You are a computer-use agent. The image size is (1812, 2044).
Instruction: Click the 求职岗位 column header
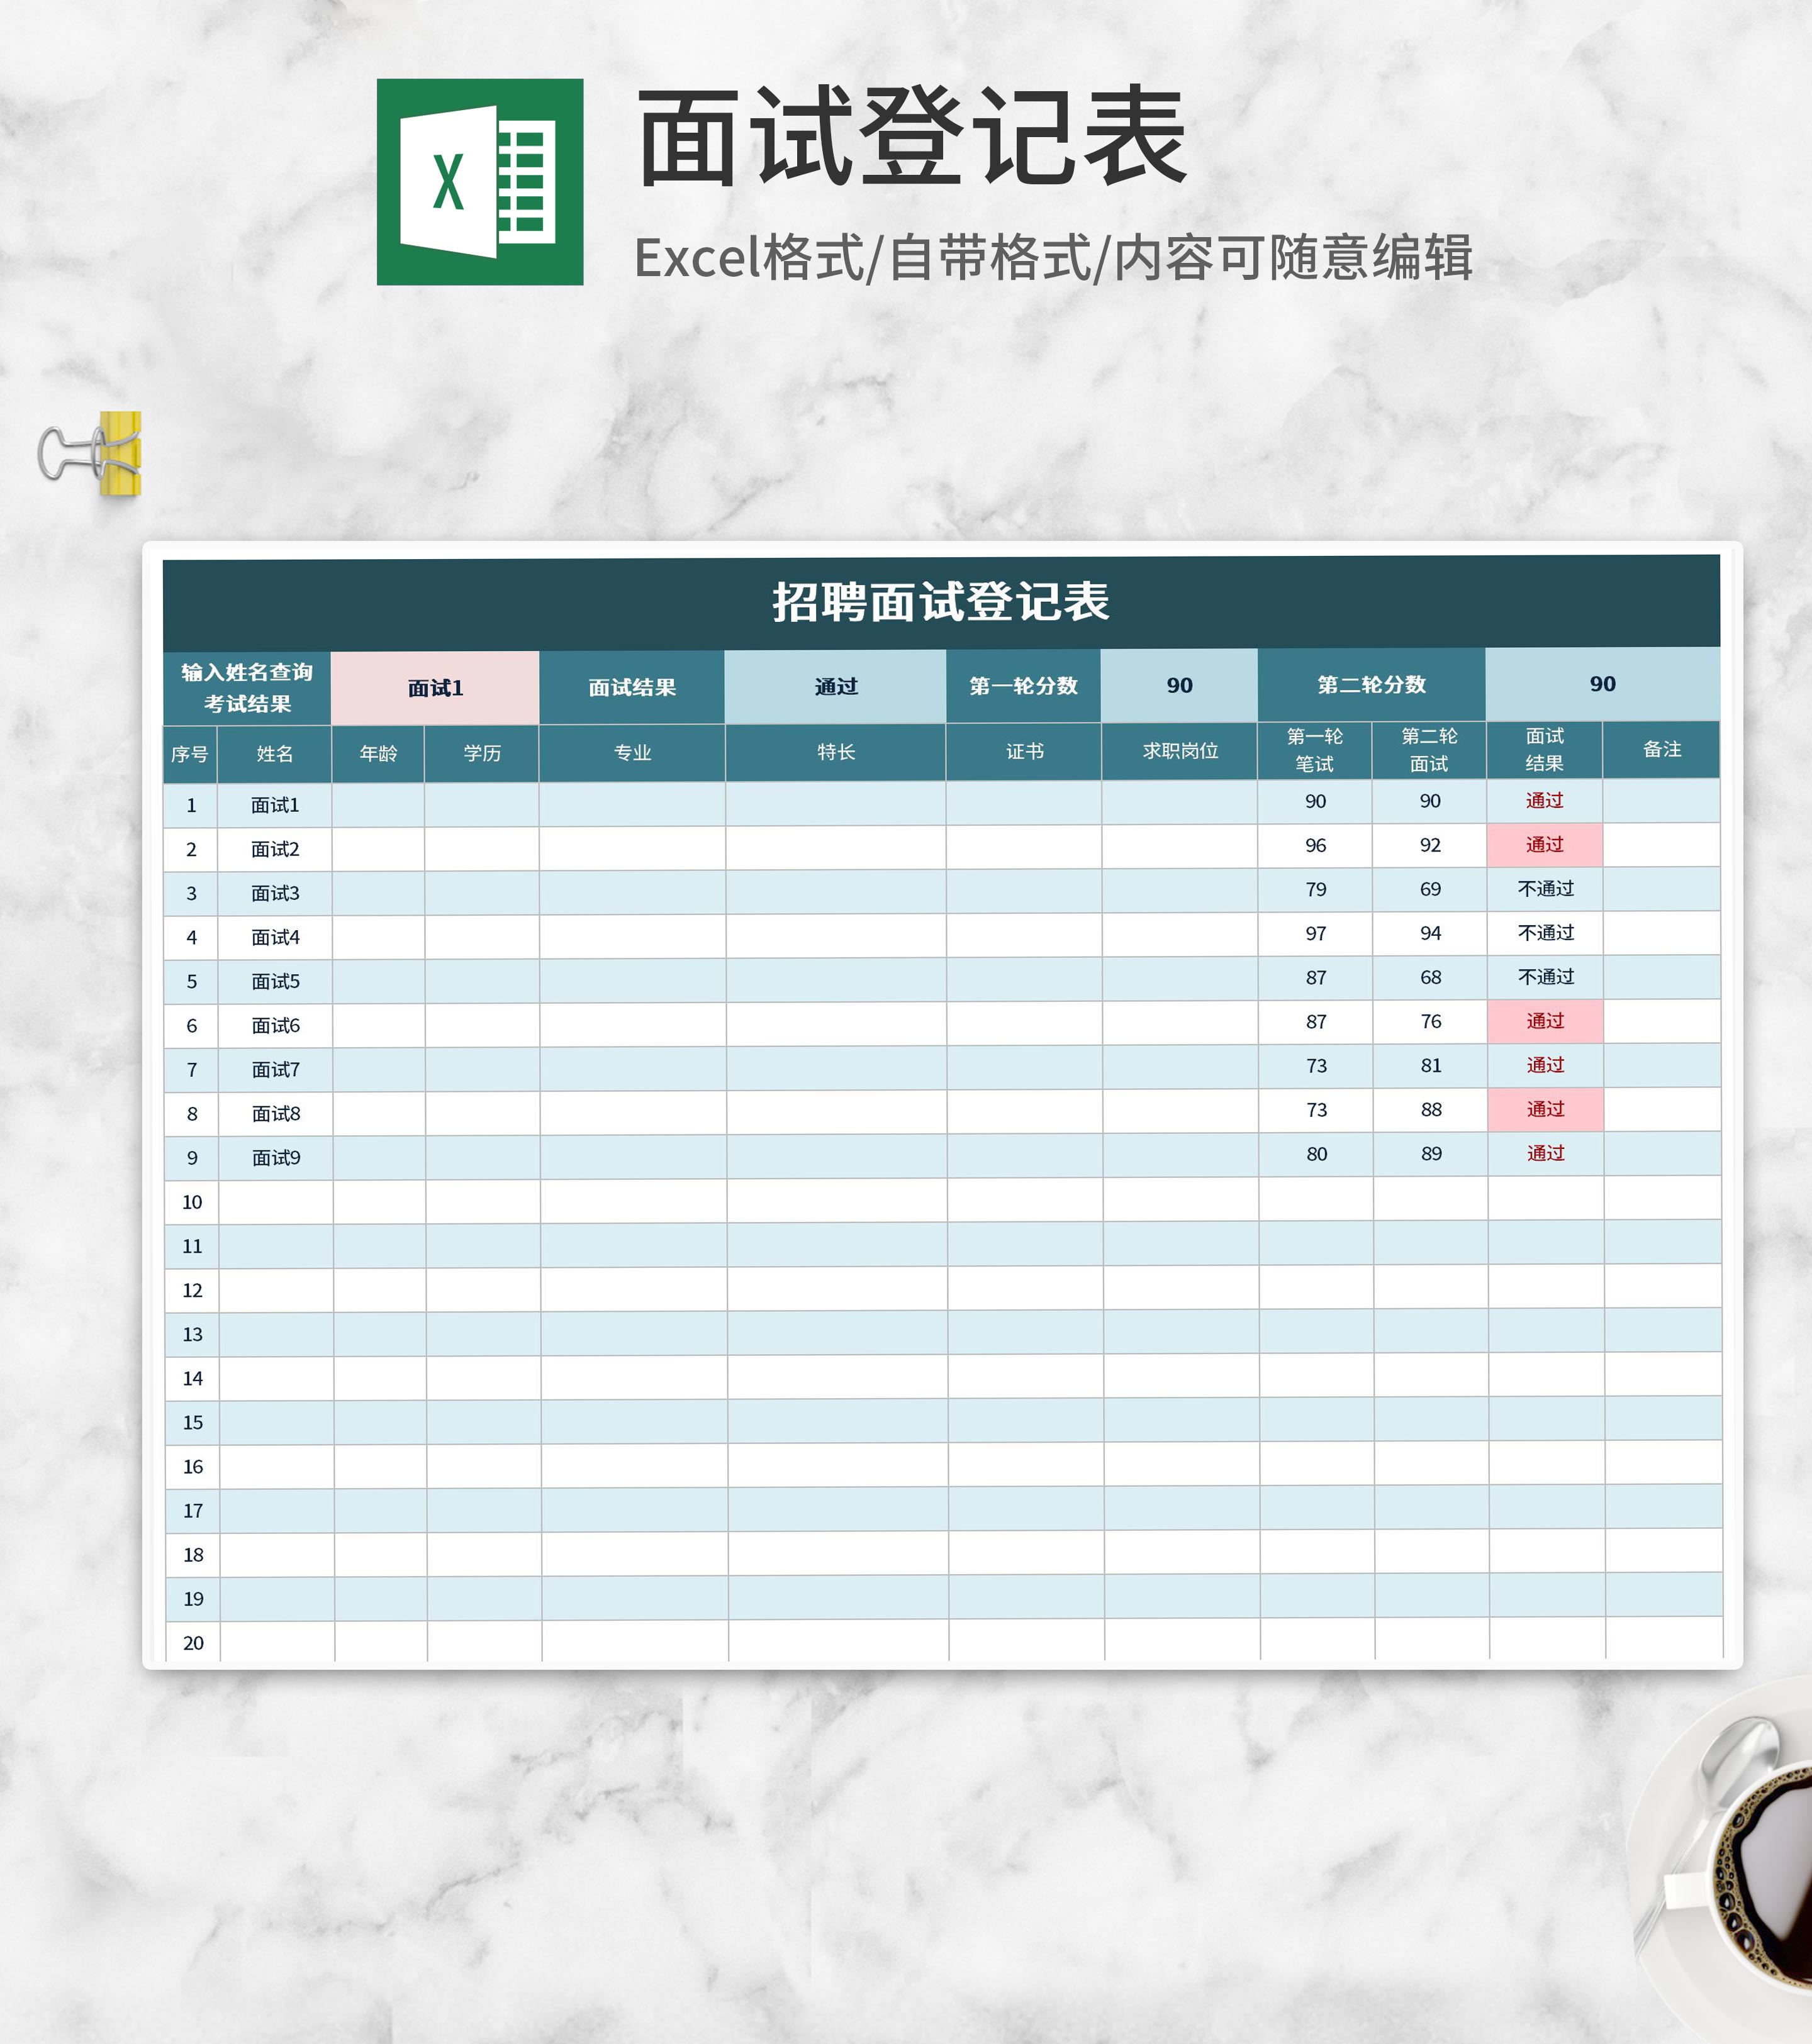coord(1180,751)
